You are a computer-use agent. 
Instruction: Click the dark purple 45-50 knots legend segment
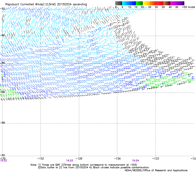click(181, 3)
